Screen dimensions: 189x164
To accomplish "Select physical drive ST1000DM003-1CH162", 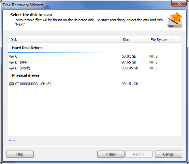I will (94, 84).
